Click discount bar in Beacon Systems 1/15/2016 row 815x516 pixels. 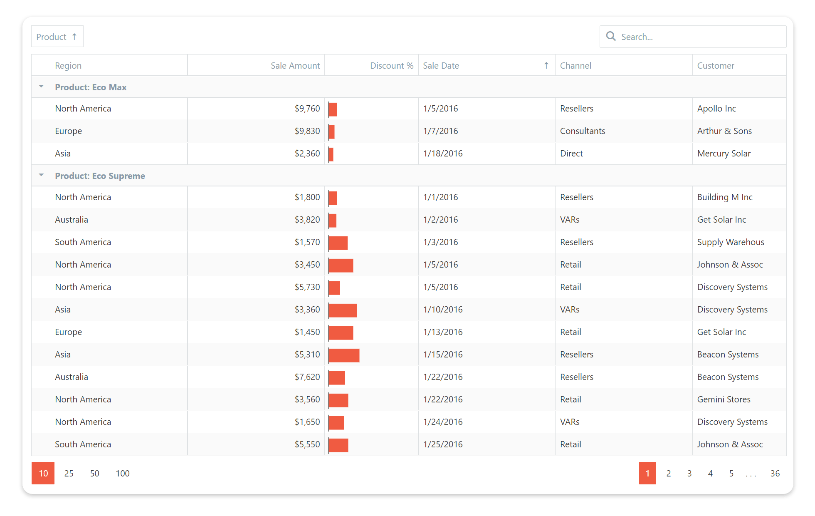[344, 355]
